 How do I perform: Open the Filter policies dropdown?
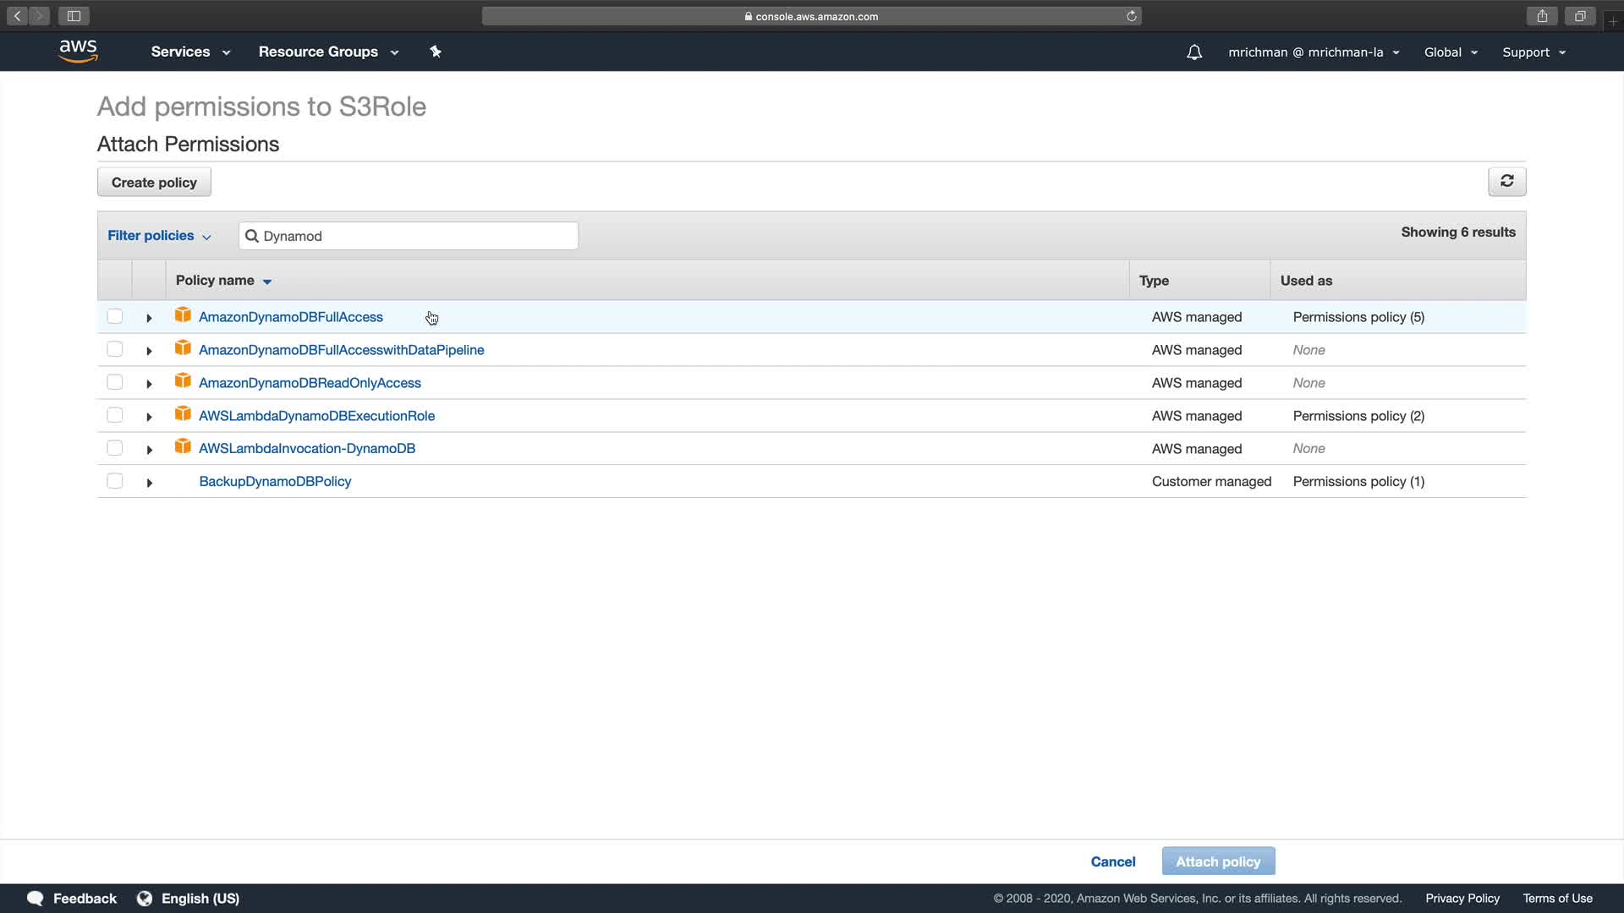pyautogui.click(x=159, y=236)
